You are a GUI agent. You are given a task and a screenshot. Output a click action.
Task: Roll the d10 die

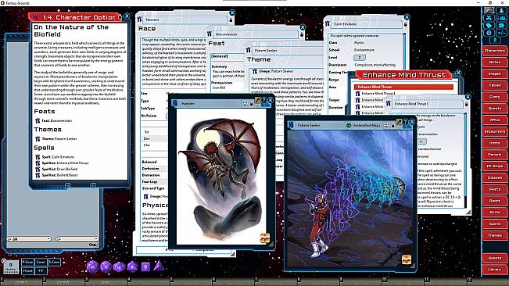pyautogui.click(x=119, y=267)
